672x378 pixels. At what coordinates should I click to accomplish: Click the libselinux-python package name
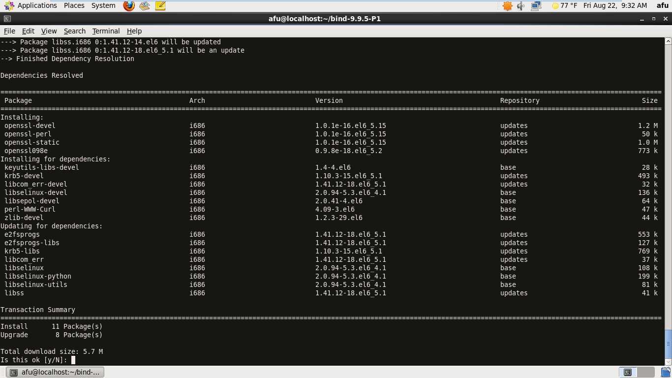pyautogui.click(x=38, y=276)
